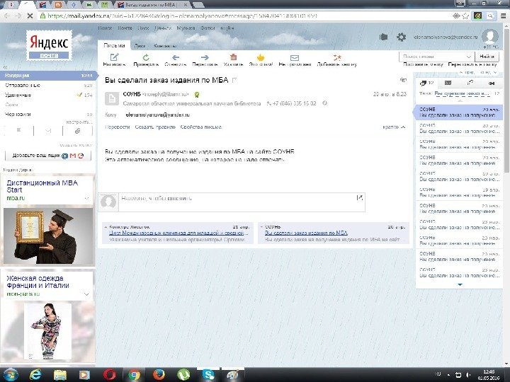
Task: Click the Добавьте ваш ящик button
Action: (48, 156)
